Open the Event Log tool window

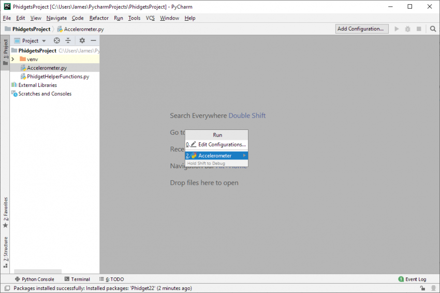coord(412,279)
